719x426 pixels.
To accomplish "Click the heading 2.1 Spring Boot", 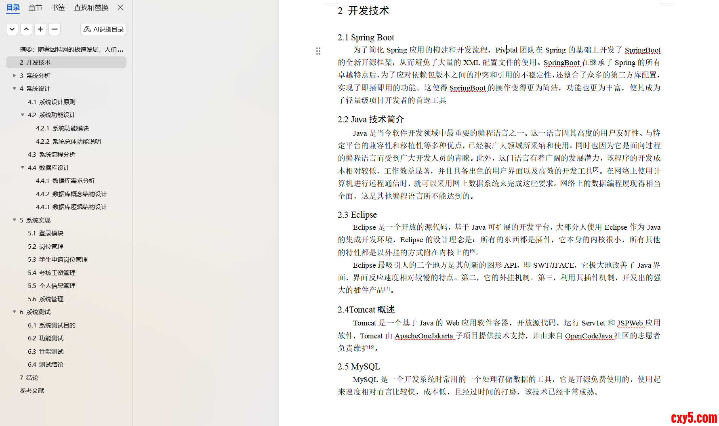I will coord(366,38).
